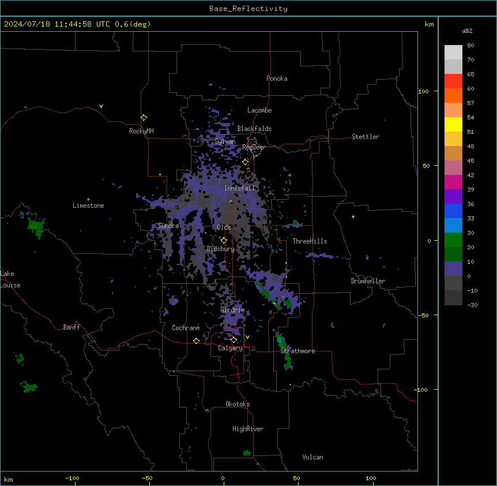Select the Olds town label
Image resolution: width=497 pixels, height=486 pixels.
(x=224, y=227)
